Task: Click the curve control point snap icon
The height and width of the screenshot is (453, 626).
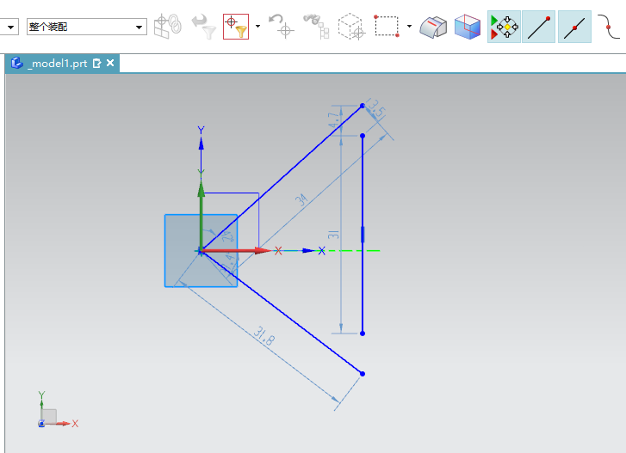Action: 608,27
